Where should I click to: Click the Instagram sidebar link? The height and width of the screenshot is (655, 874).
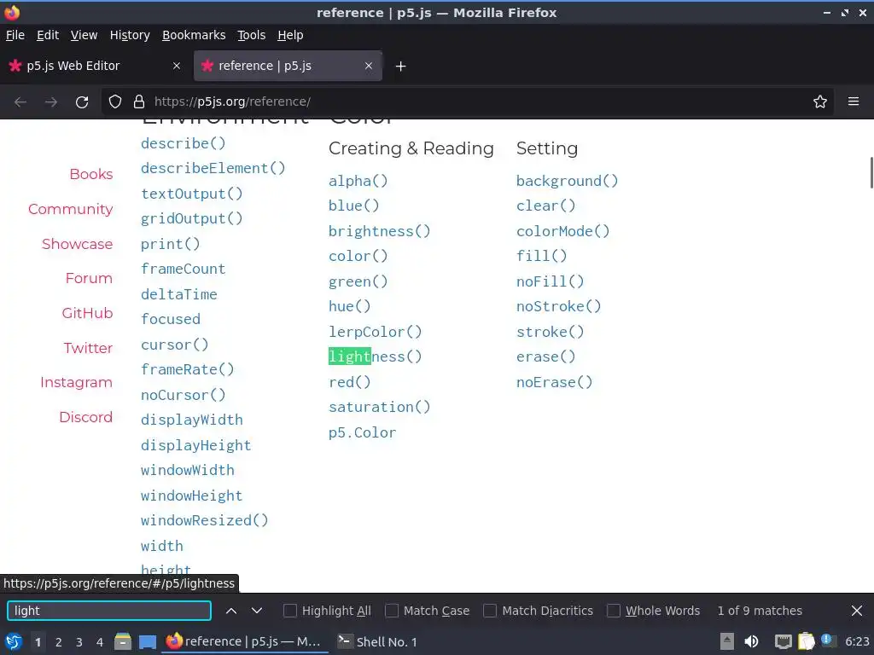[x=76, y=382]
